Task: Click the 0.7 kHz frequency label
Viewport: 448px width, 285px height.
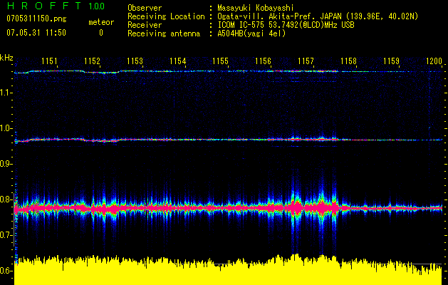Action: 6,235
